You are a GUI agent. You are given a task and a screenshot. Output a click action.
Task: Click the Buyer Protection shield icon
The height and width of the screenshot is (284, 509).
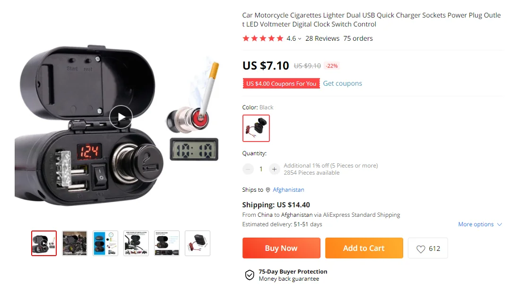click(250, 275)
